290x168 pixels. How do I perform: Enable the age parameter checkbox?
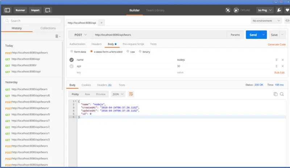[71, 66]
